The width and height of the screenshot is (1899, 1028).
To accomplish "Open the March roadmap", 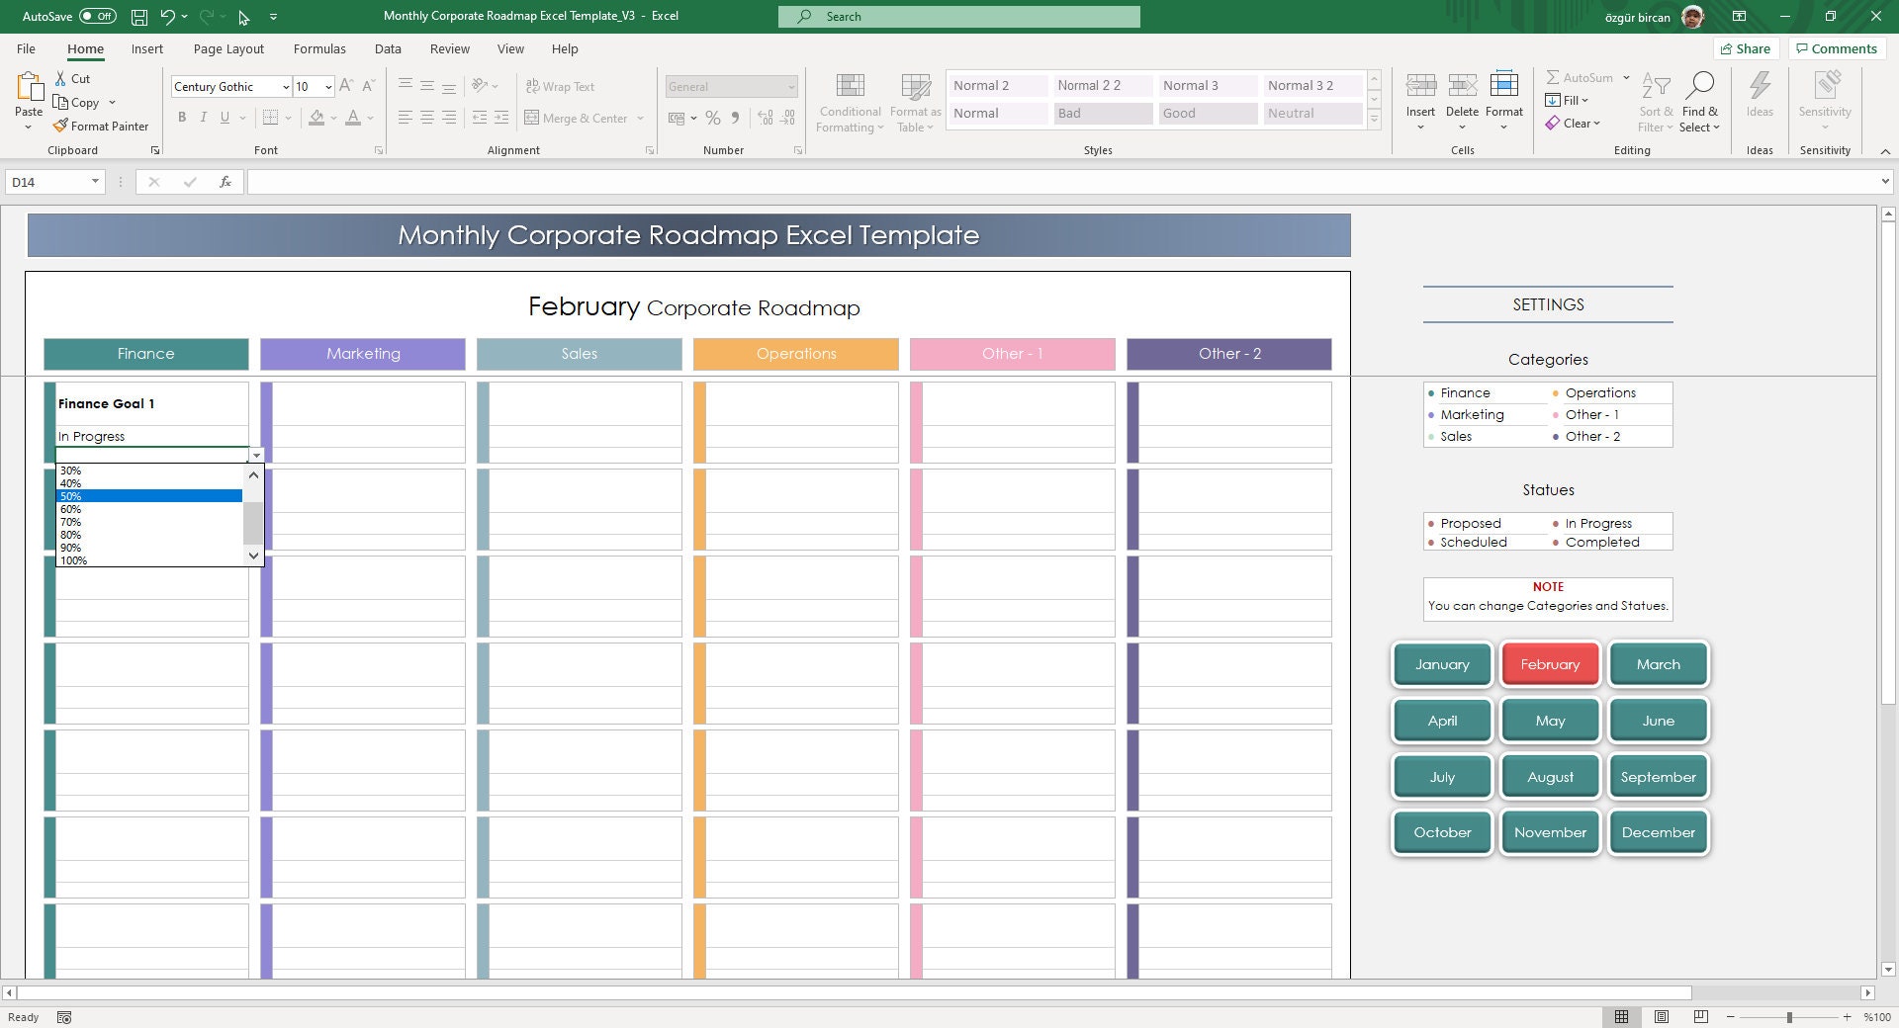I will (x=1658, y=663).
